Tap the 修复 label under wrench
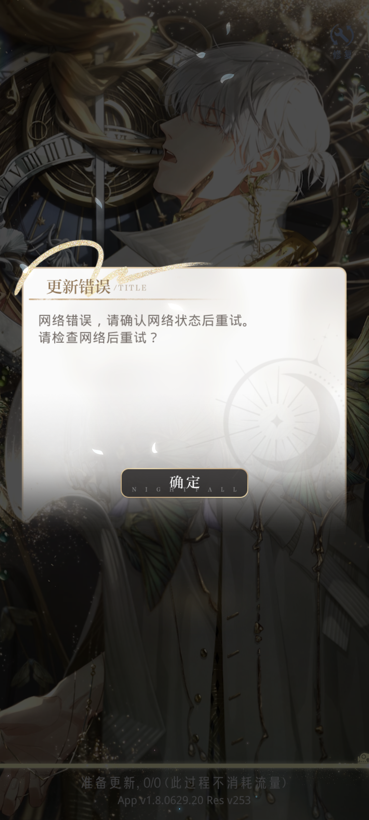Screen dimensions: 369x820 click(342, 54)
